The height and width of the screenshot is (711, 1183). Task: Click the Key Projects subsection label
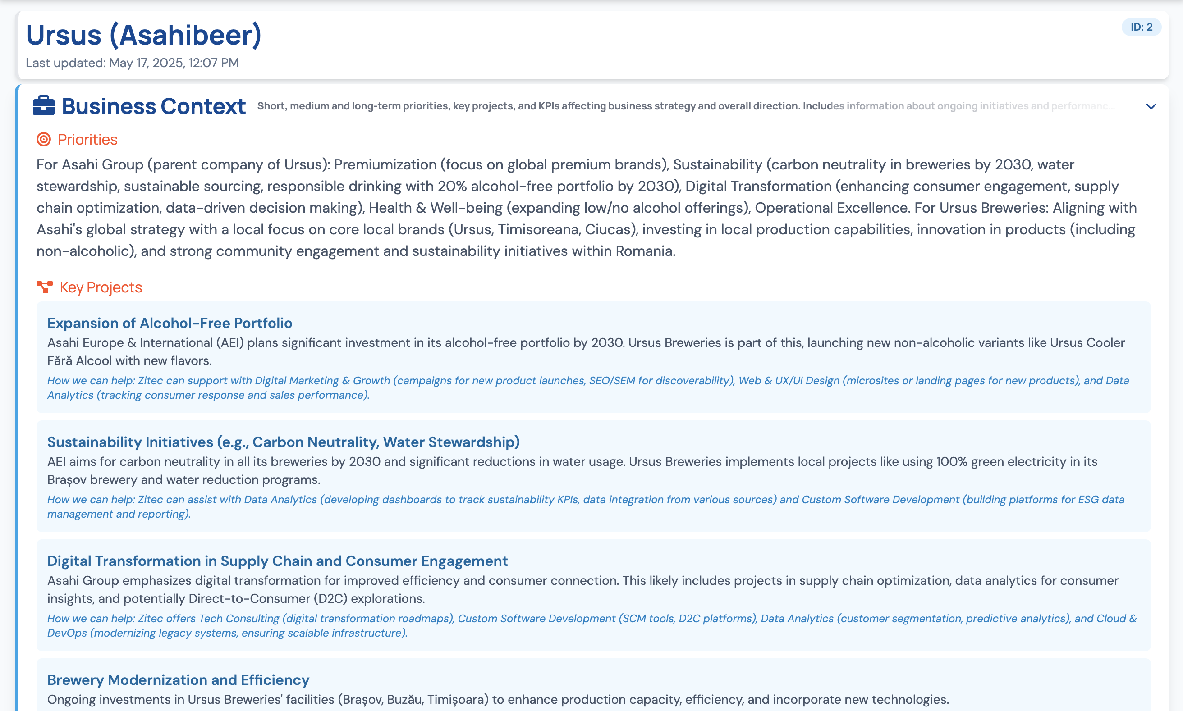[101, 287]
